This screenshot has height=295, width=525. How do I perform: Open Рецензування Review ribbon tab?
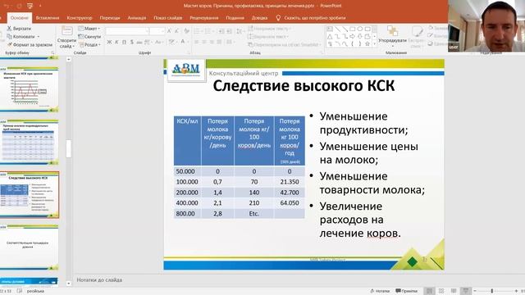[204, 18]
